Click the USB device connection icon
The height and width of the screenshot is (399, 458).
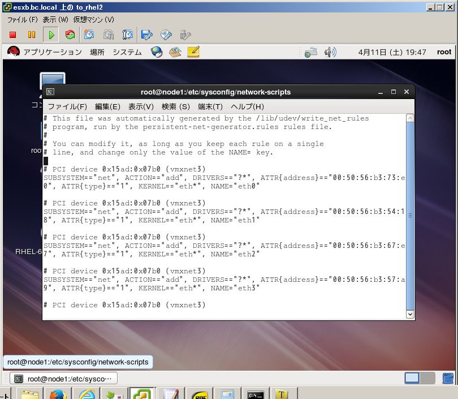[185, 35]
